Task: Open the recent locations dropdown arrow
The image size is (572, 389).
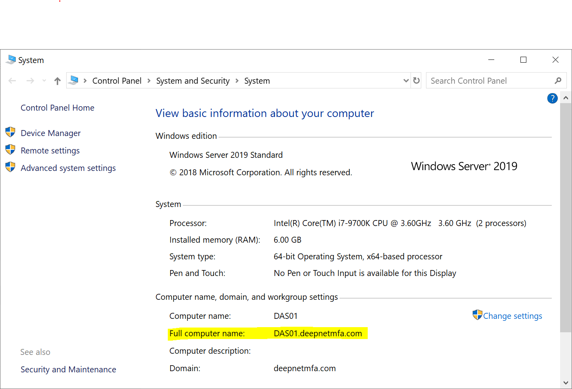Action: 44,81
